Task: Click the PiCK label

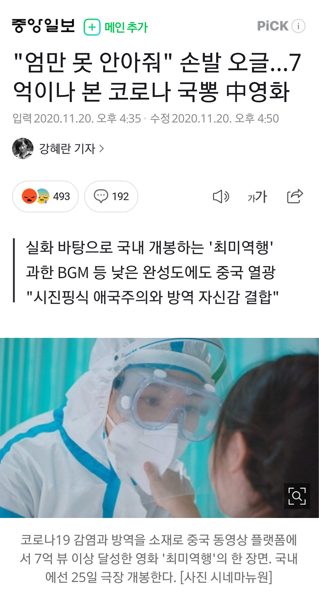Action: (x=273, y=26)
